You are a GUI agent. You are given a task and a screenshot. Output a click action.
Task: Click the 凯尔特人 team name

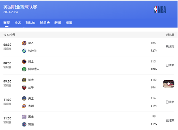(x=34, y=69)
